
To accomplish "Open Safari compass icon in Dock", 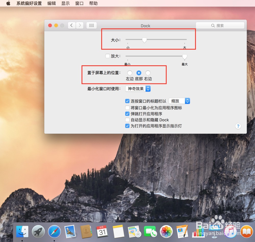I will pos(54,232).
